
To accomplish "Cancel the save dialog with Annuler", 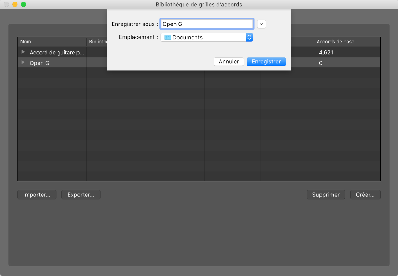I will (x=229, y=62).
